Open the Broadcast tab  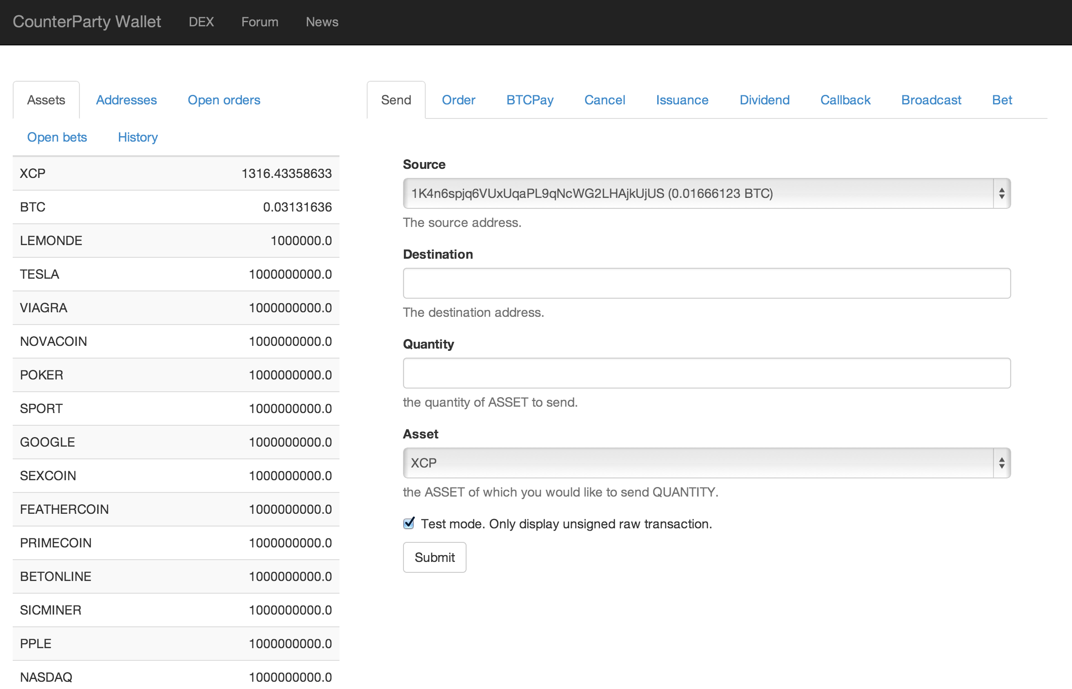(931, 100)
